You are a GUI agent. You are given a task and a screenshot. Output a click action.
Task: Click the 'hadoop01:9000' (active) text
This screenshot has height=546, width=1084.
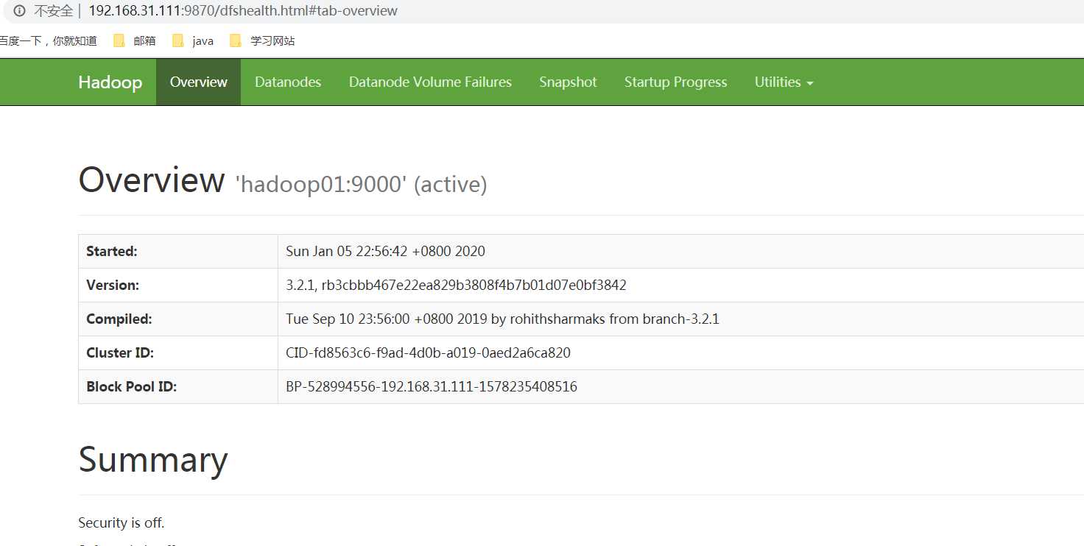pyautogui.click(x=361, y=184)
